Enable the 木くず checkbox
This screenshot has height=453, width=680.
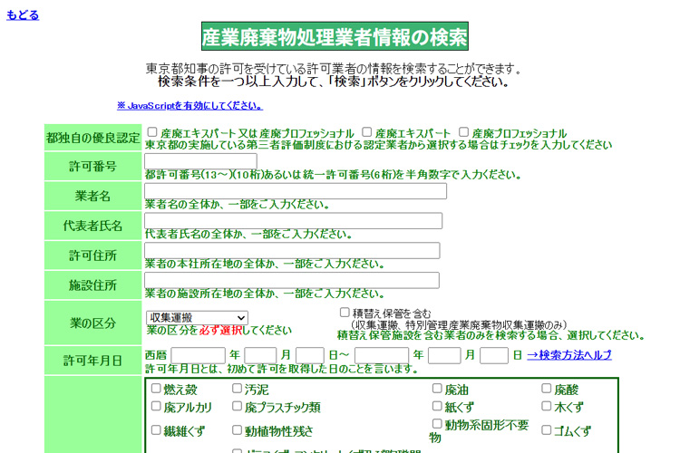click(547, 407)
